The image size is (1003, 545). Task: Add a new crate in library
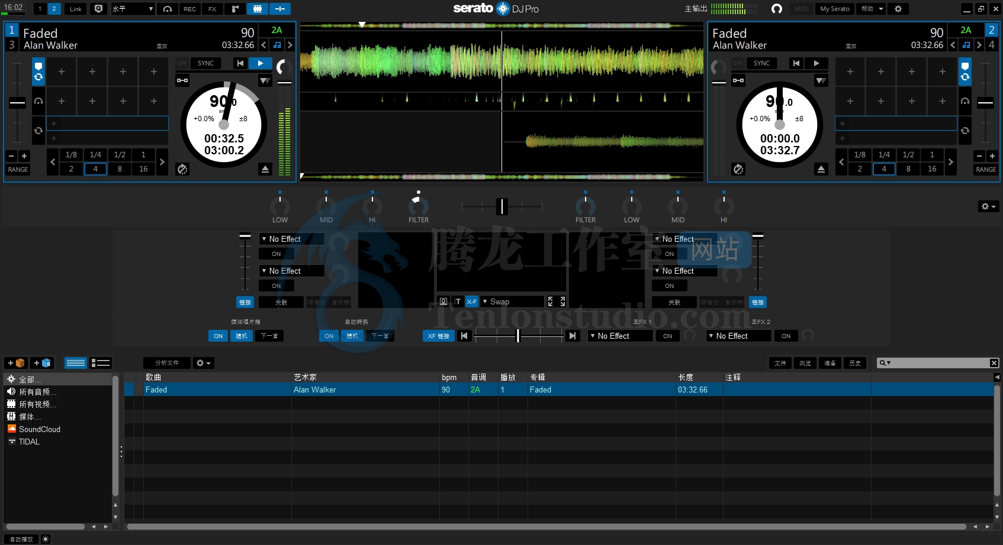pyautogui.click(x=16, y=363)
